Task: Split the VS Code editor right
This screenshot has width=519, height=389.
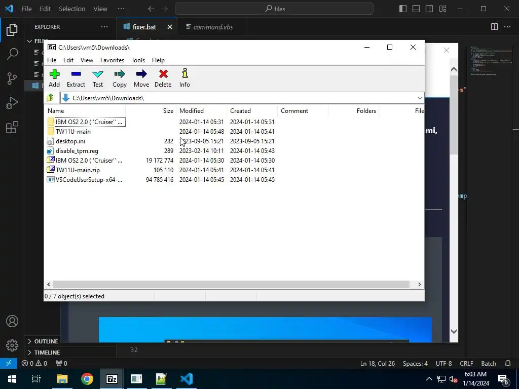Action: coord(494,27)
